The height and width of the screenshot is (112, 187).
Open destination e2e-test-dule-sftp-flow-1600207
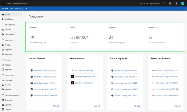pos(168,83)
